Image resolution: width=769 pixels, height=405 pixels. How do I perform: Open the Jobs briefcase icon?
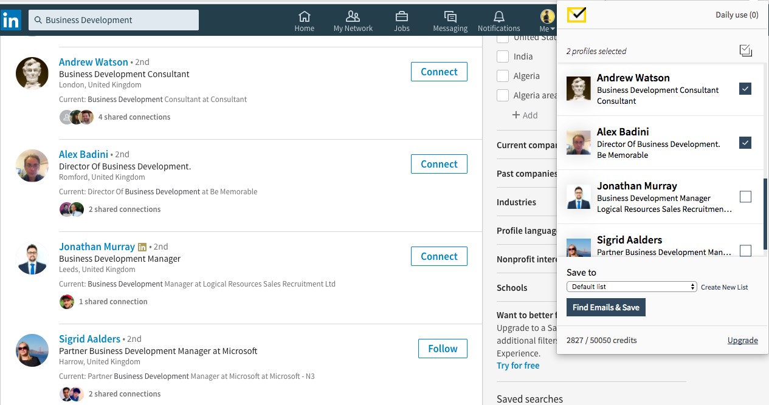pos(401,16)
